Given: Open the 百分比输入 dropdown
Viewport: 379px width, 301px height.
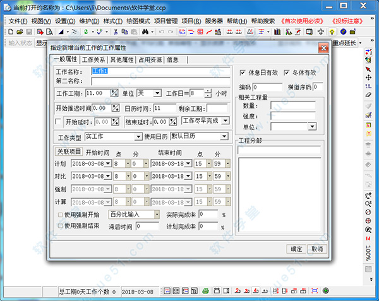Looking at the screenshot, I should [157, 215].
